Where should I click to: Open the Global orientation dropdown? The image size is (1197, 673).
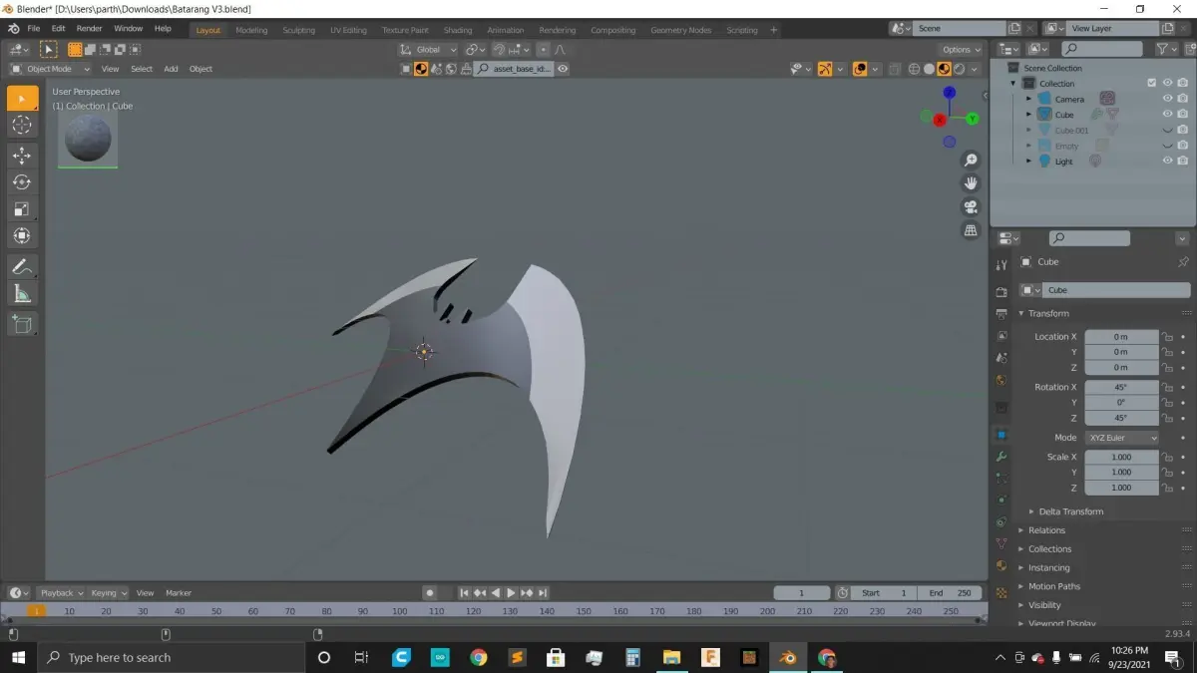tap(428, 50)
